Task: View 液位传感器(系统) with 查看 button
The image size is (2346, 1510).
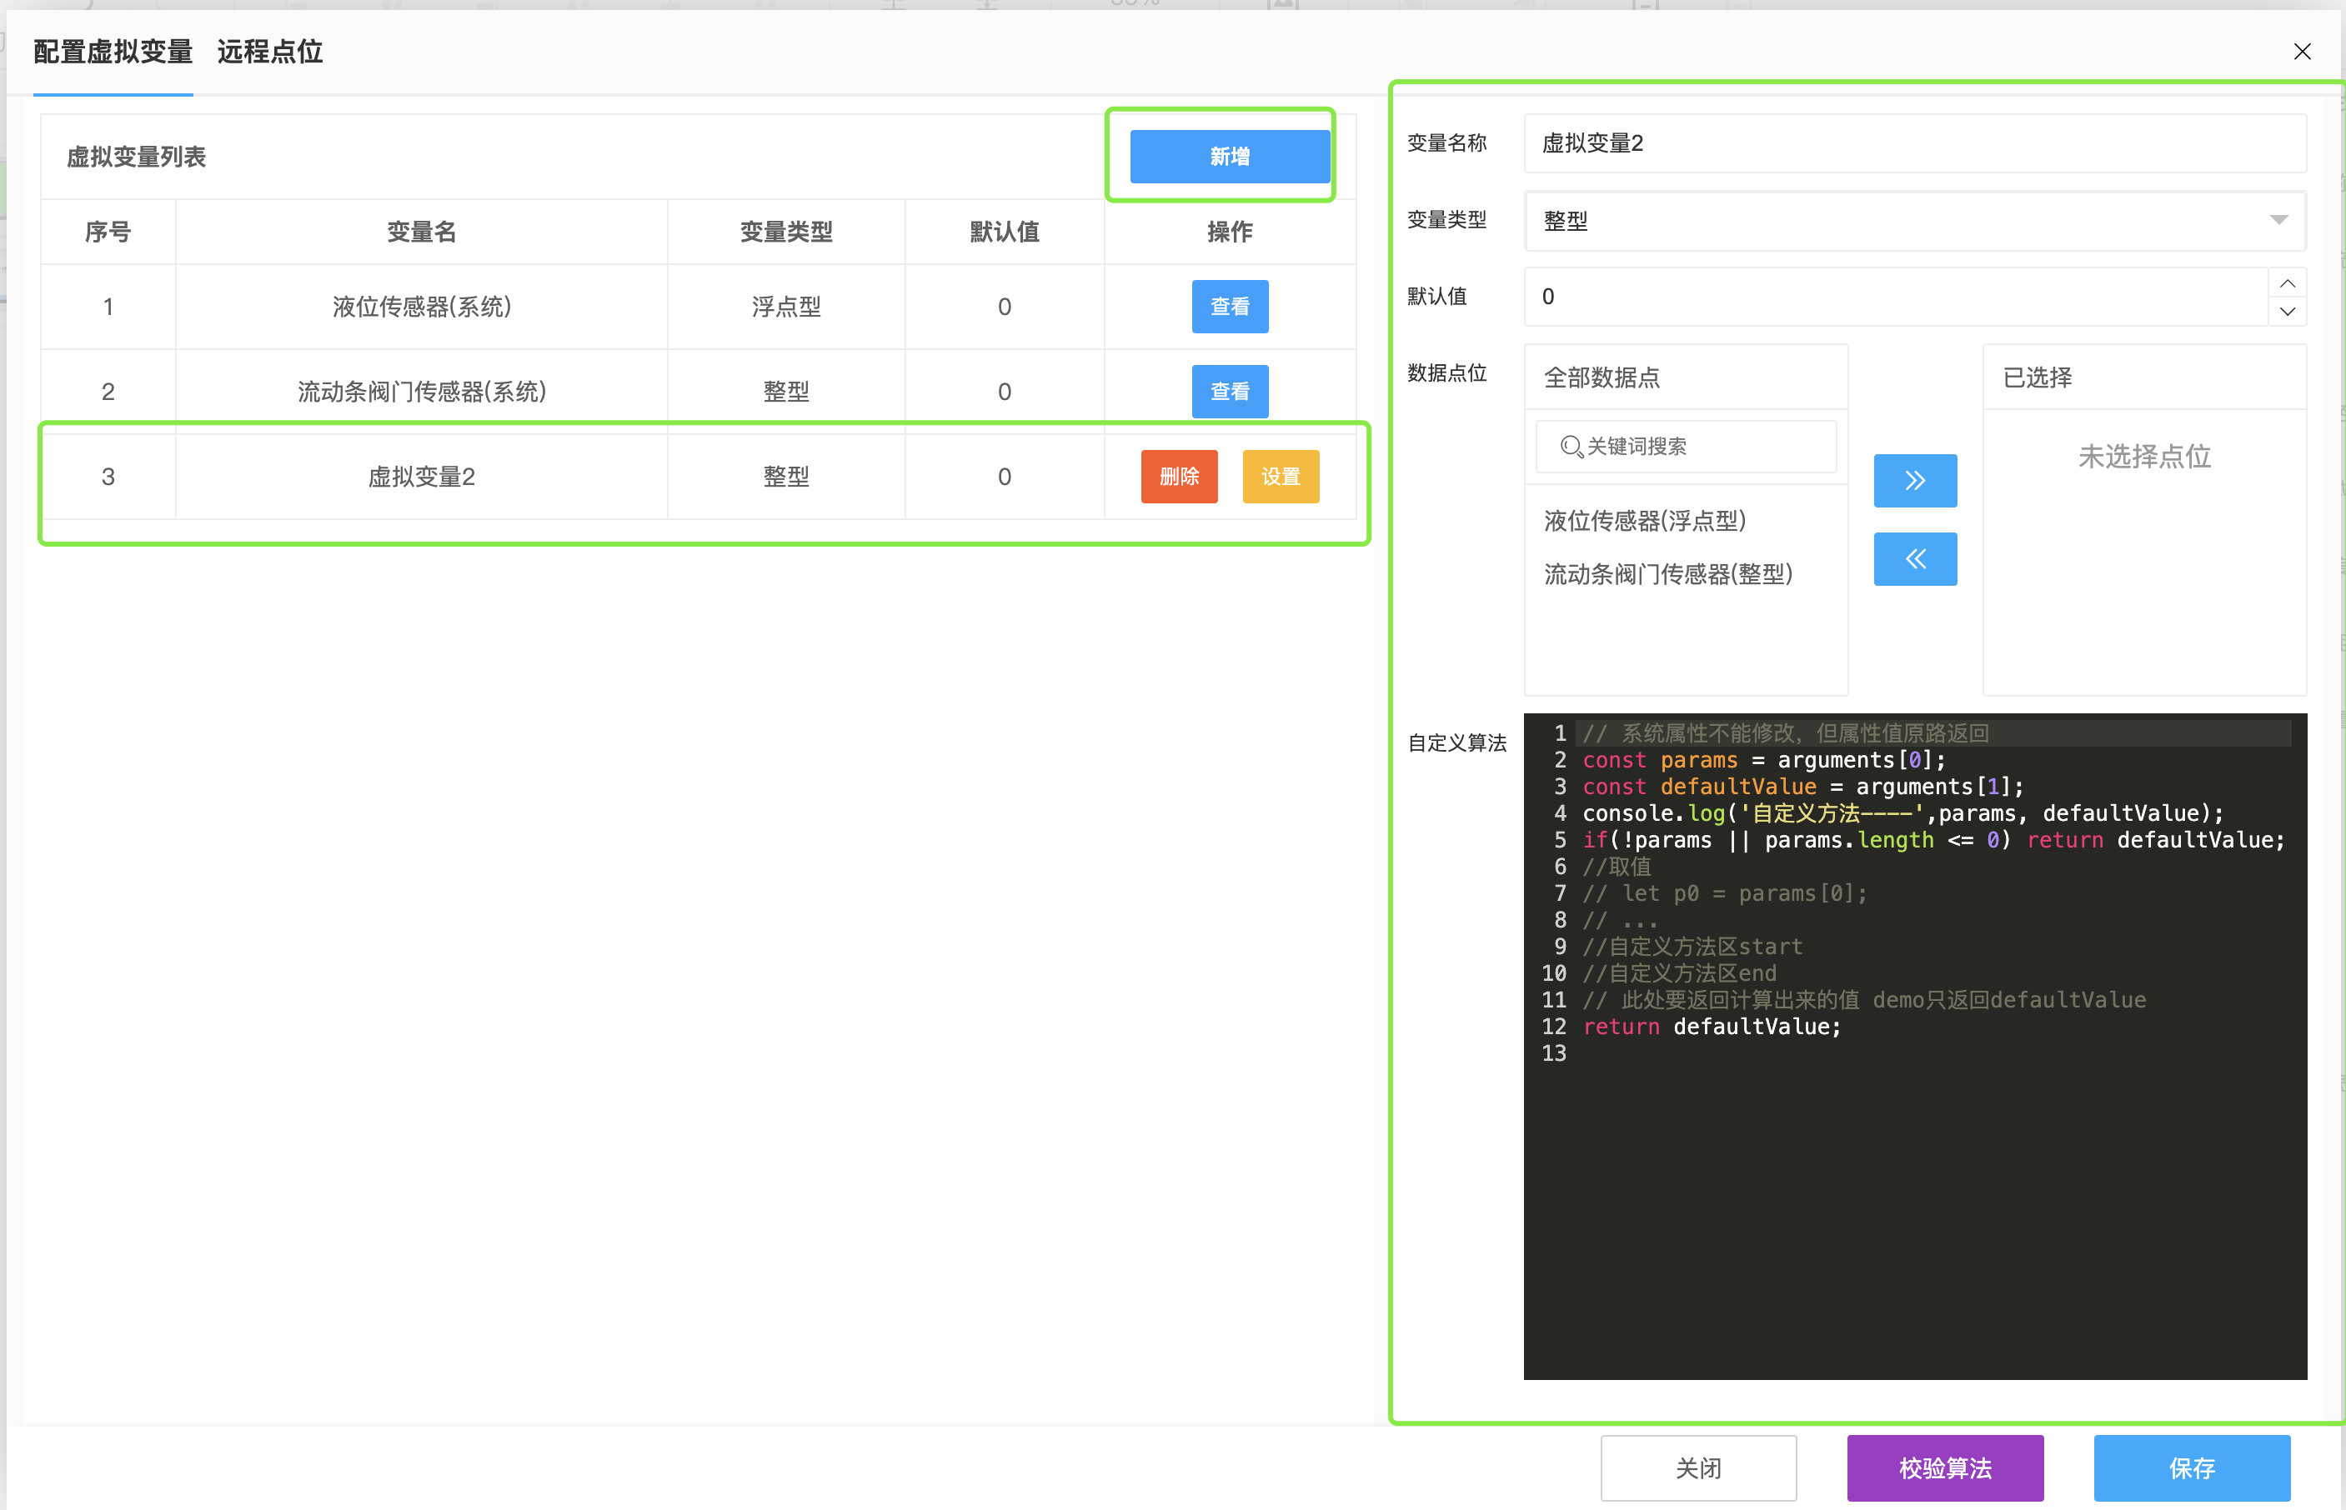Action: pyautogui.click(x=1230, y=307)
